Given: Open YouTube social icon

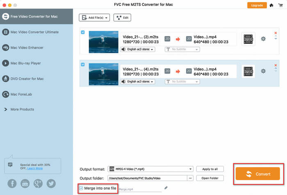Looking at the screenshot, I should click(25, 184).
